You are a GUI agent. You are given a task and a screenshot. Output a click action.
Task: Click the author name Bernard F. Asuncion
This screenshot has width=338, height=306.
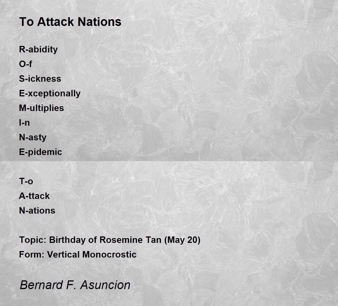75,285
